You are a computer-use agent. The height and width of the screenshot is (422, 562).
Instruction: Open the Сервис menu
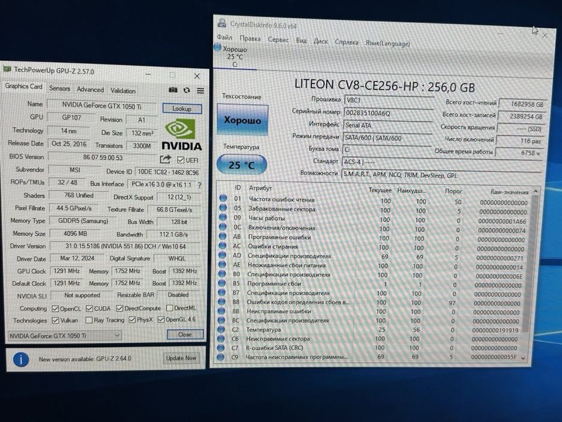[x=278, y=39]
